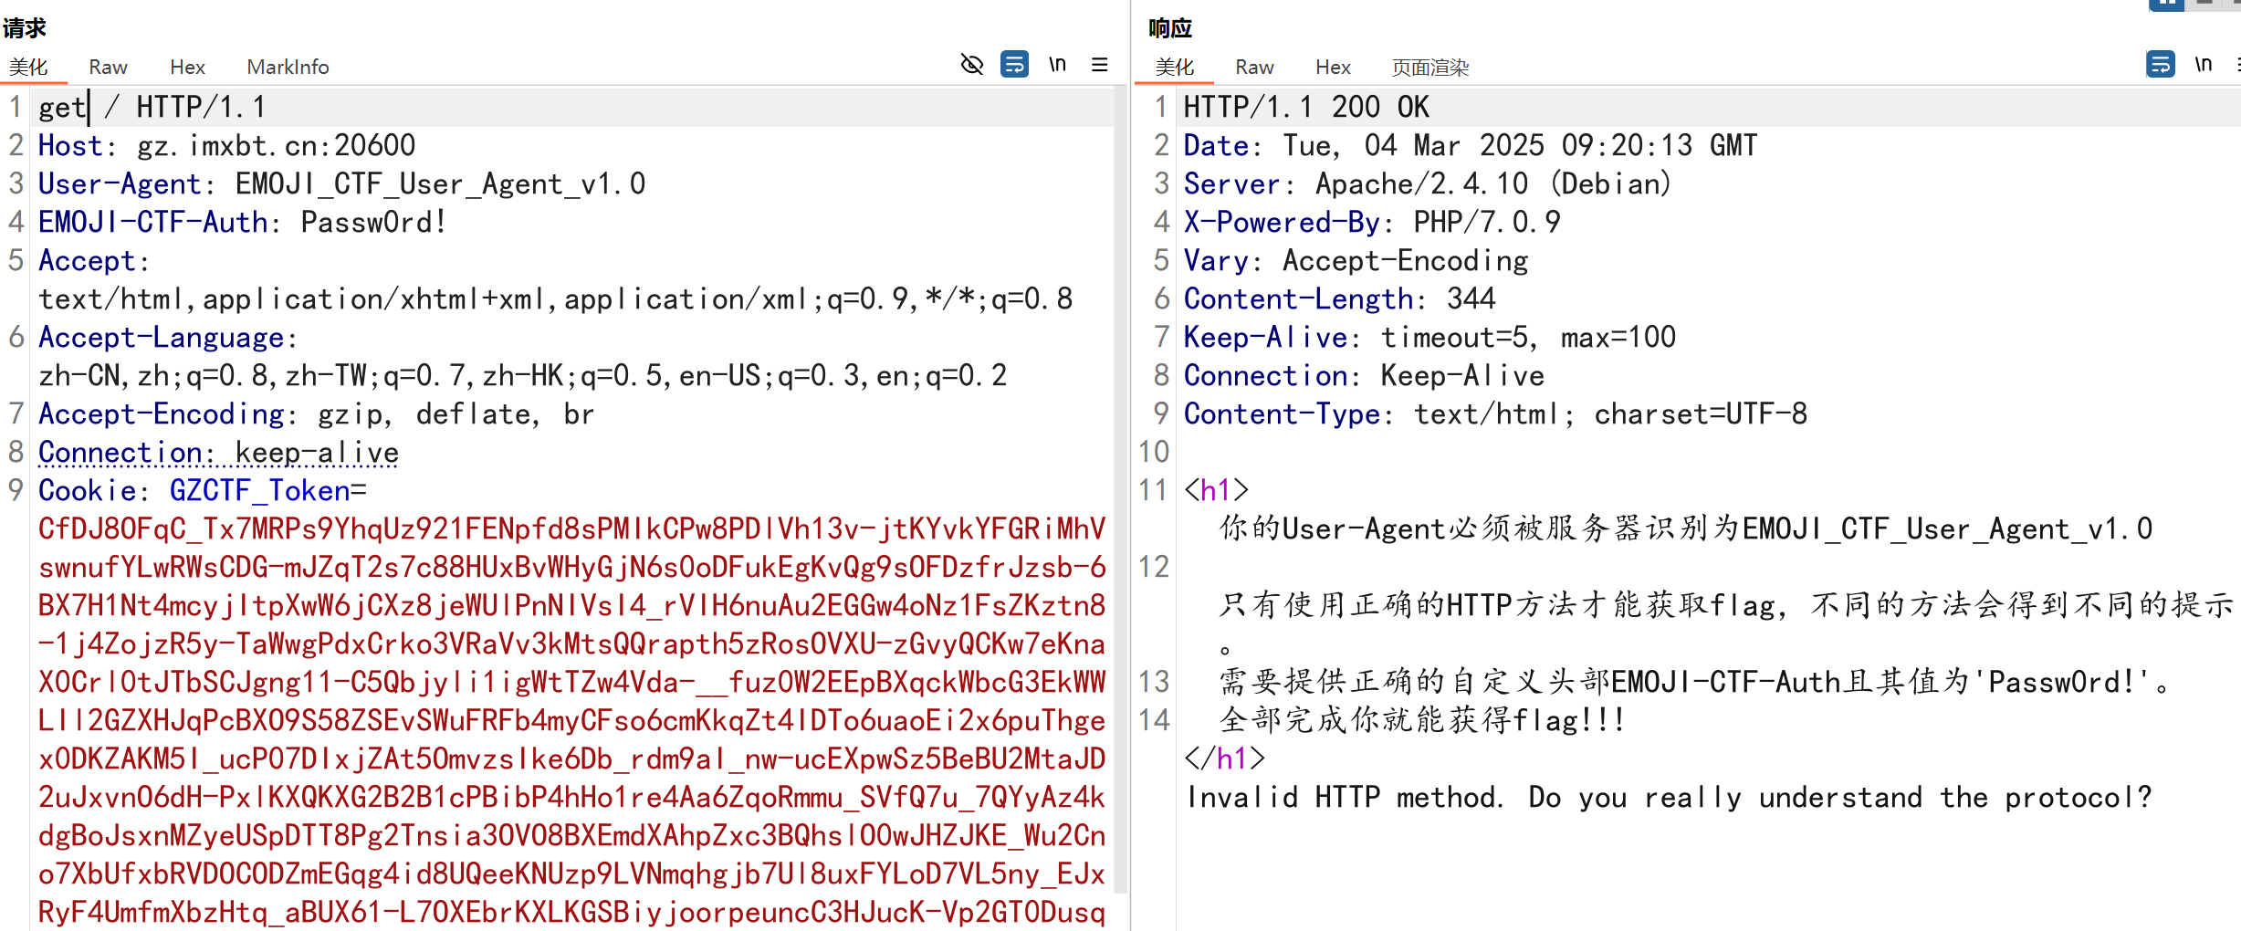Click line number 11 in the response gutter
The width and height of the screenshot is (2241, 931).
(x=1153, y=490)
